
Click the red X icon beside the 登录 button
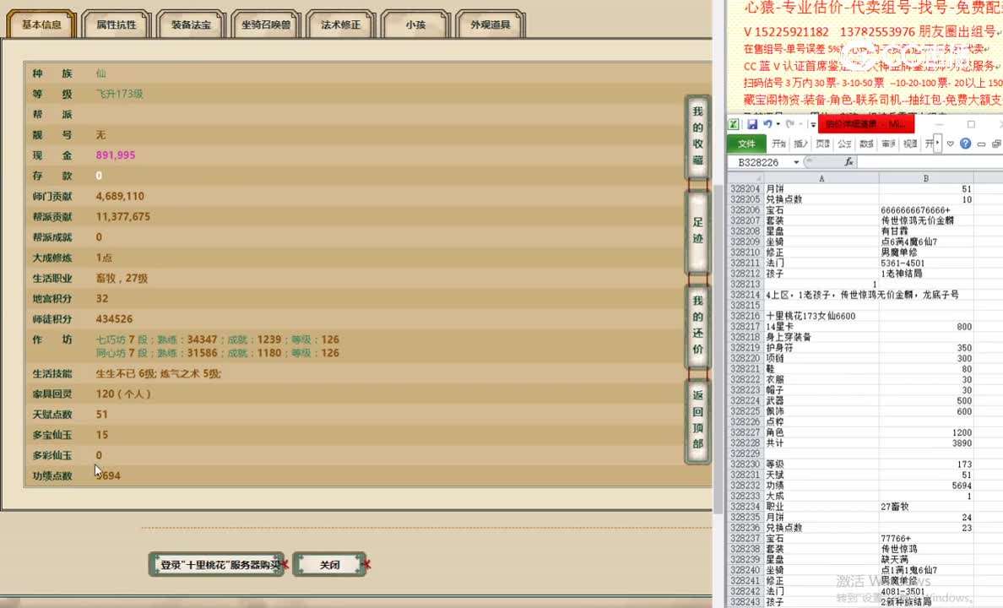(287, 564)
